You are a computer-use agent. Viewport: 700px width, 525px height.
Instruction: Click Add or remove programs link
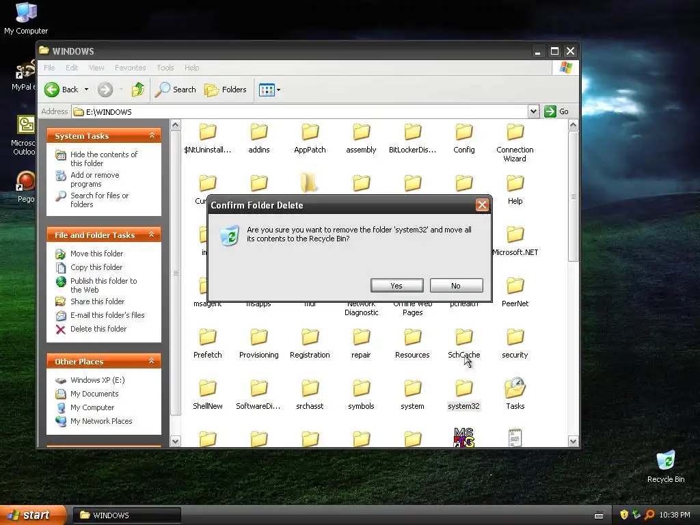tap(94, 180)
